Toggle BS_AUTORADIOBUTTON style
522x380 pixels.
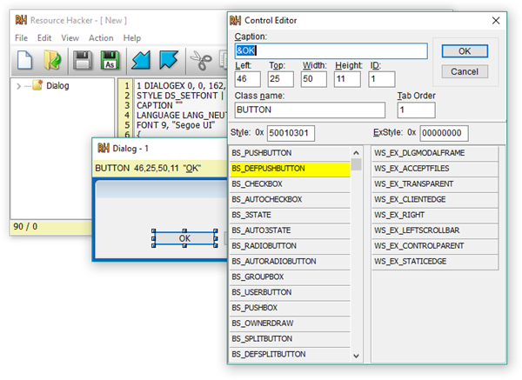[x=290, y=261]
